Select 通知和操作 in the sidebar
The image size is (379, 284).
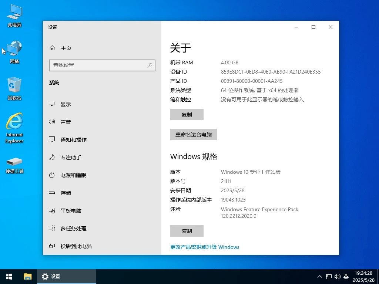pos(73,139)
